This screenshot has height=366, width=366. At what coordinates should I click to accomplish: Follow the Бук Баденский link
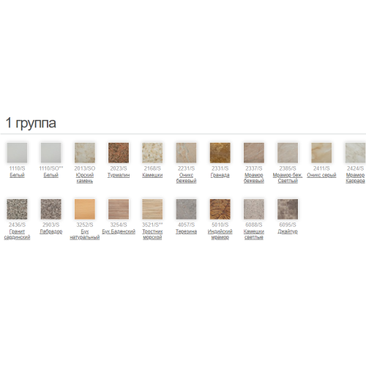(x=119, y=231)
